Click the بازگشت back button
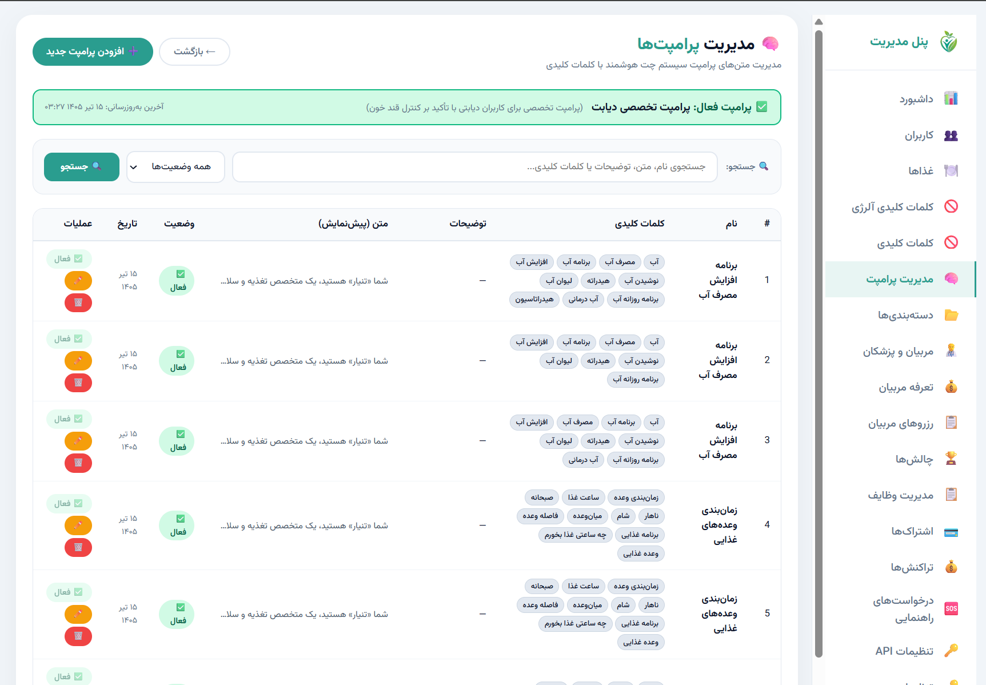Screen dimensions: 986x685 pyautogui.click(x=194, y=51)
